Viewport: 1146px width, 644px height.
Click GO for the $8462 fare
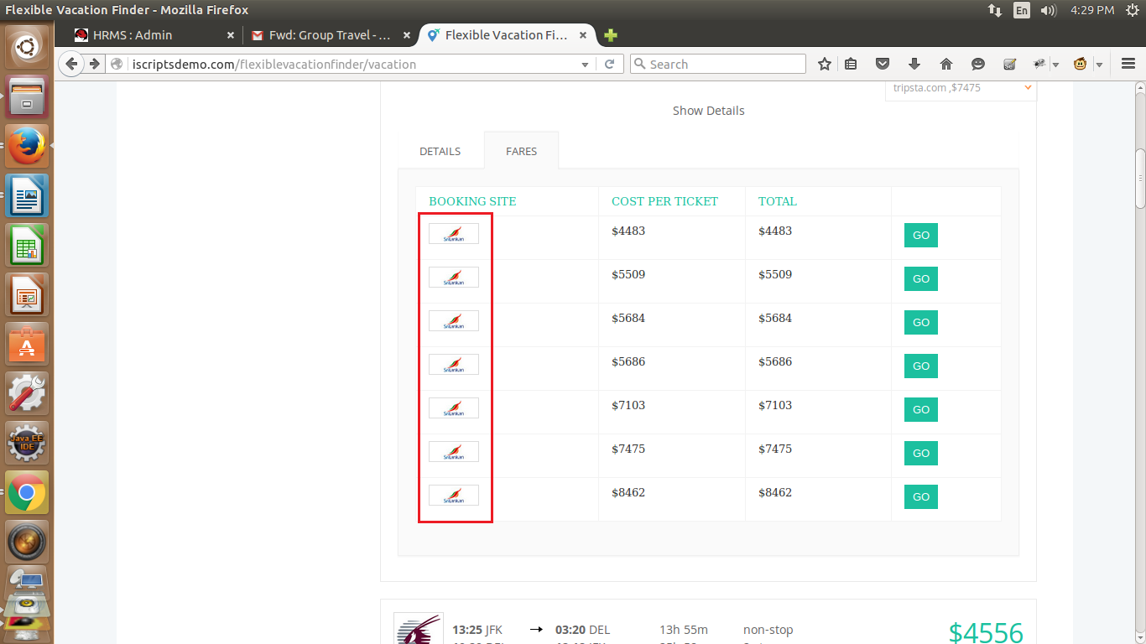pos(920,497)
